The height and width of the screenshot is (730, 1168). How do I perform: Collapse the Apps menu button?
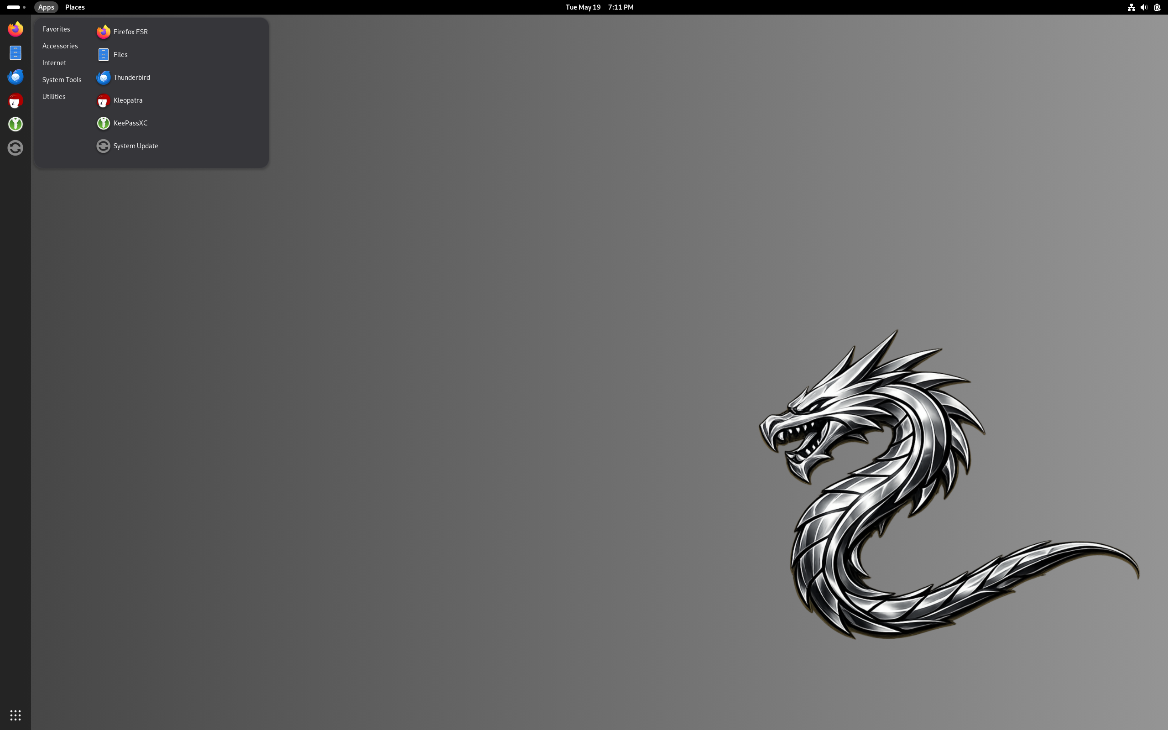(x=46, y=7)
